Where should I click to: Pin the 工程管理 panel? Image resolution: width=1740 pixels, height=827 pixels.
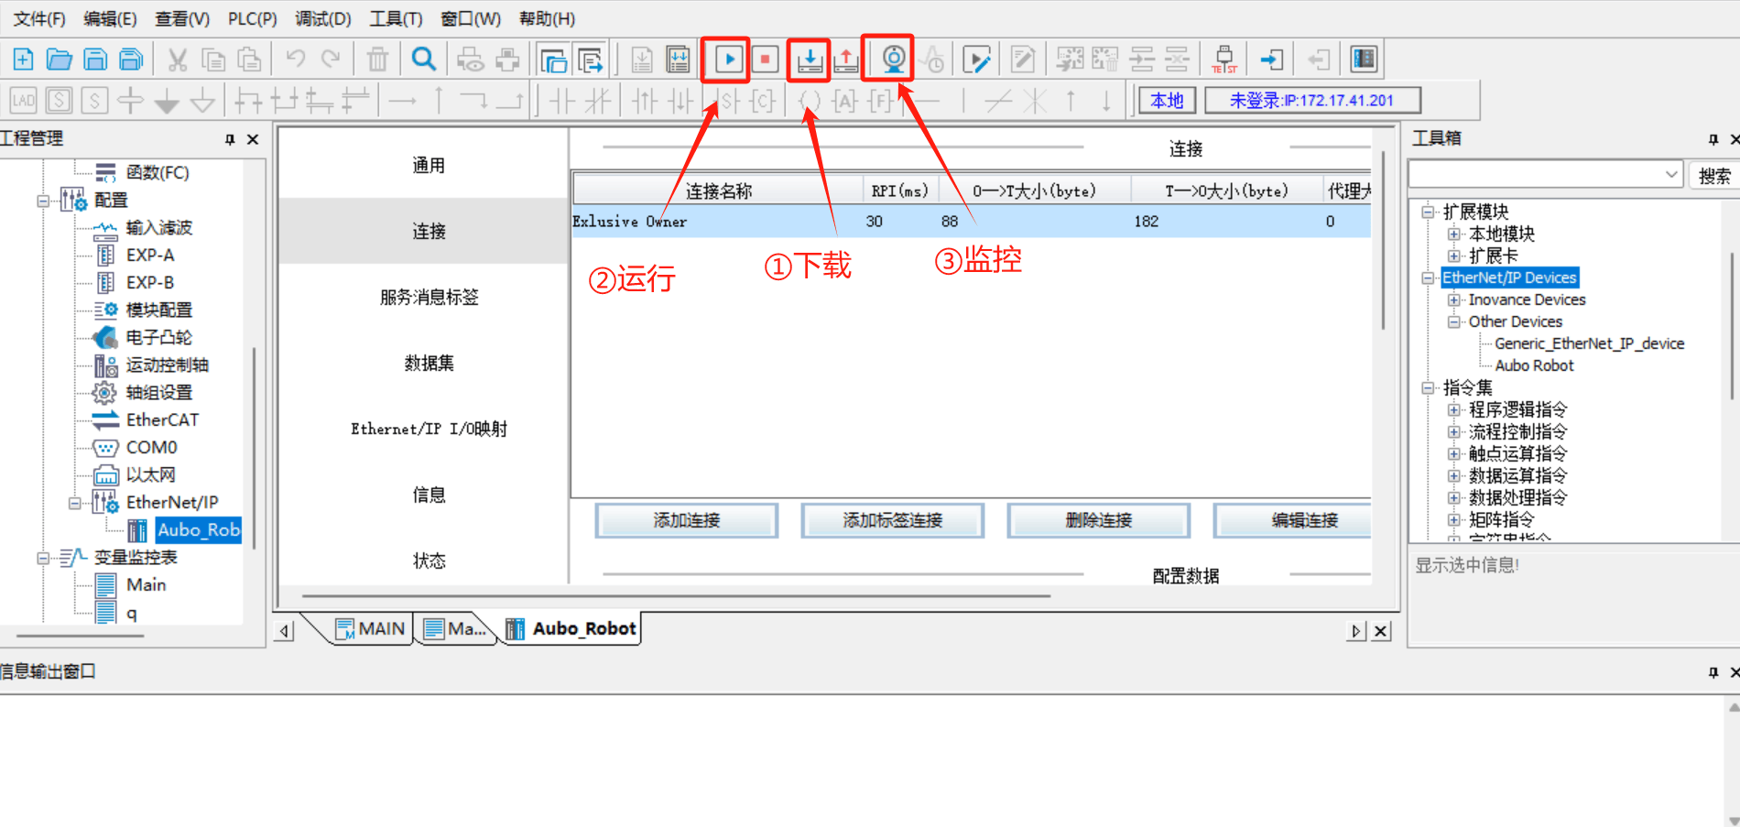[x=230, y=139]
